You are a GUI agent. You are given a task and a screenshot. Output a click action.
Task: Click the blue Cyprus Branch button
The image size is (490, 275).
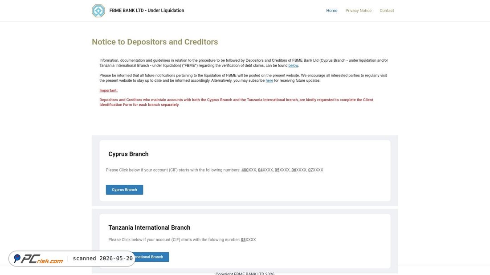click(x=124, y=190)
